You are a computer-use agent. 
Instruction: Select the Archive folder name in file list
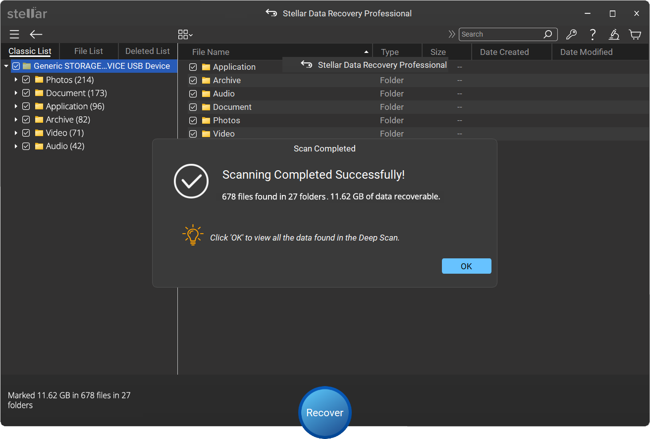pyautogui.click(x=227, y=80)
